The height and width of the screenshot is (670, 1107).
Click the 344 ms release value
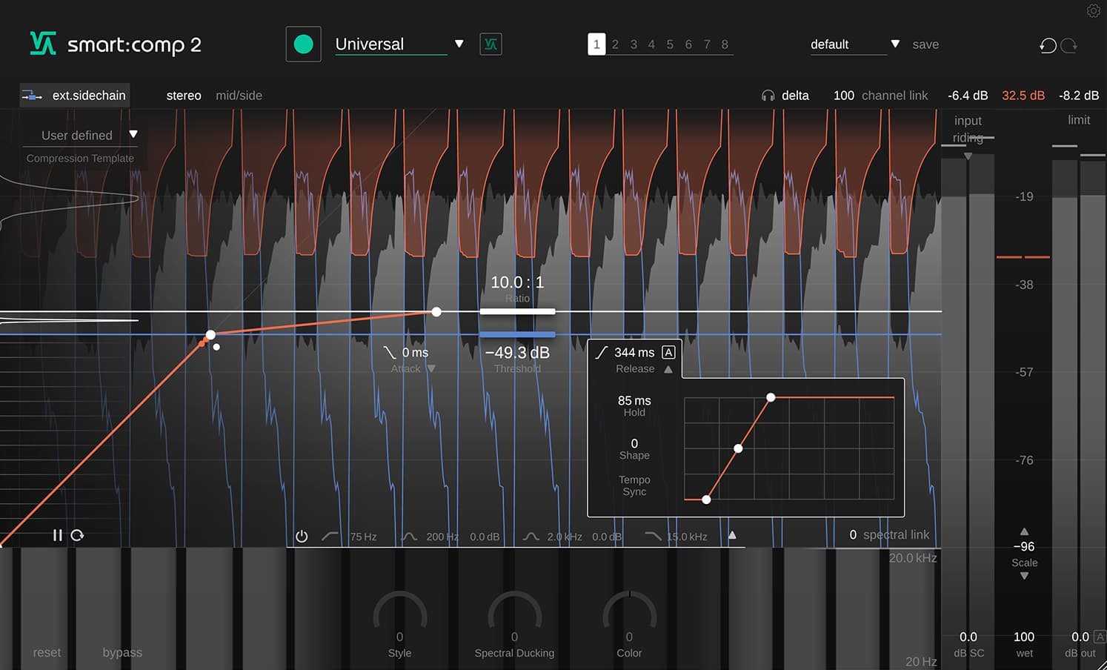634,353
